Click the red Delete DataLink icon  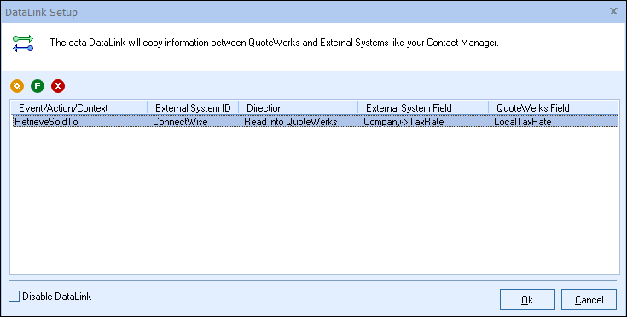click(x=58, y=86)
